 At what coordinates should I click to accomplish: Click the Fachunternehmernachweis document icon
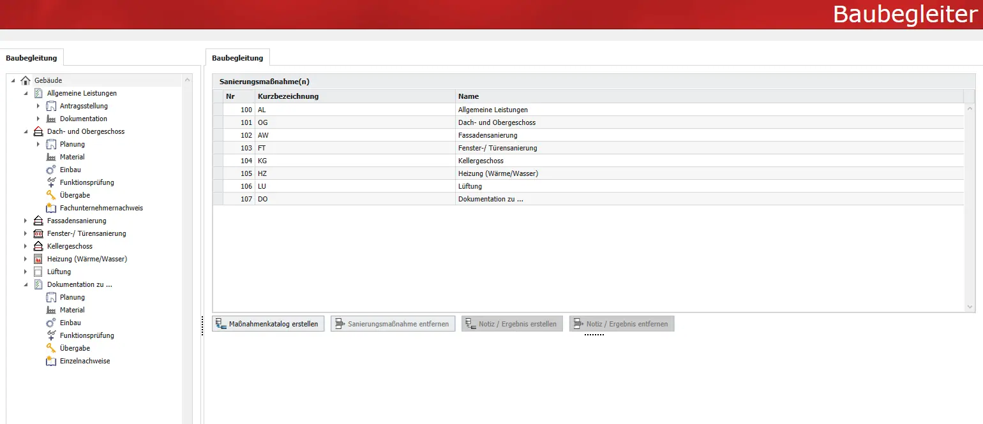tap(51, 208)
